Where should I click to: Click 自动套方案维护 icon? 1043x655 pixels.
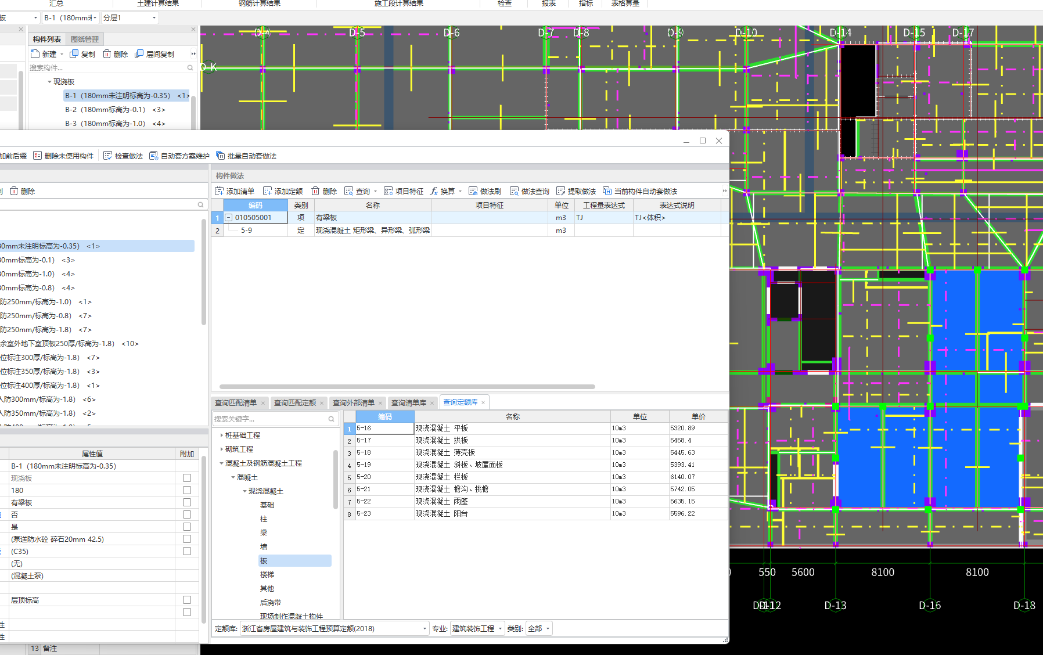tap(153, 156)
